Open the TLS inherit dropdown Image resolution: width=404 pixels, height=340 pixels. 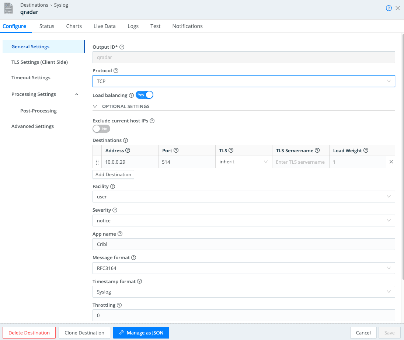[243, 162]
